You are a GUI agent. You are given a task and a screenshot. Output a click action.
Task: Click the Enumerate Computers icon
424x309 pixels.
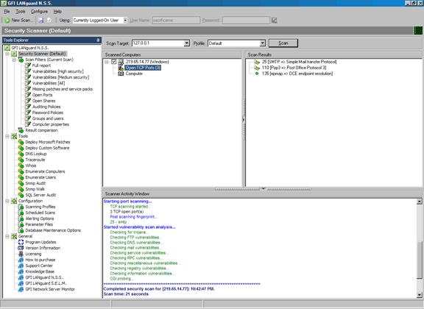(x=21, y=171)
